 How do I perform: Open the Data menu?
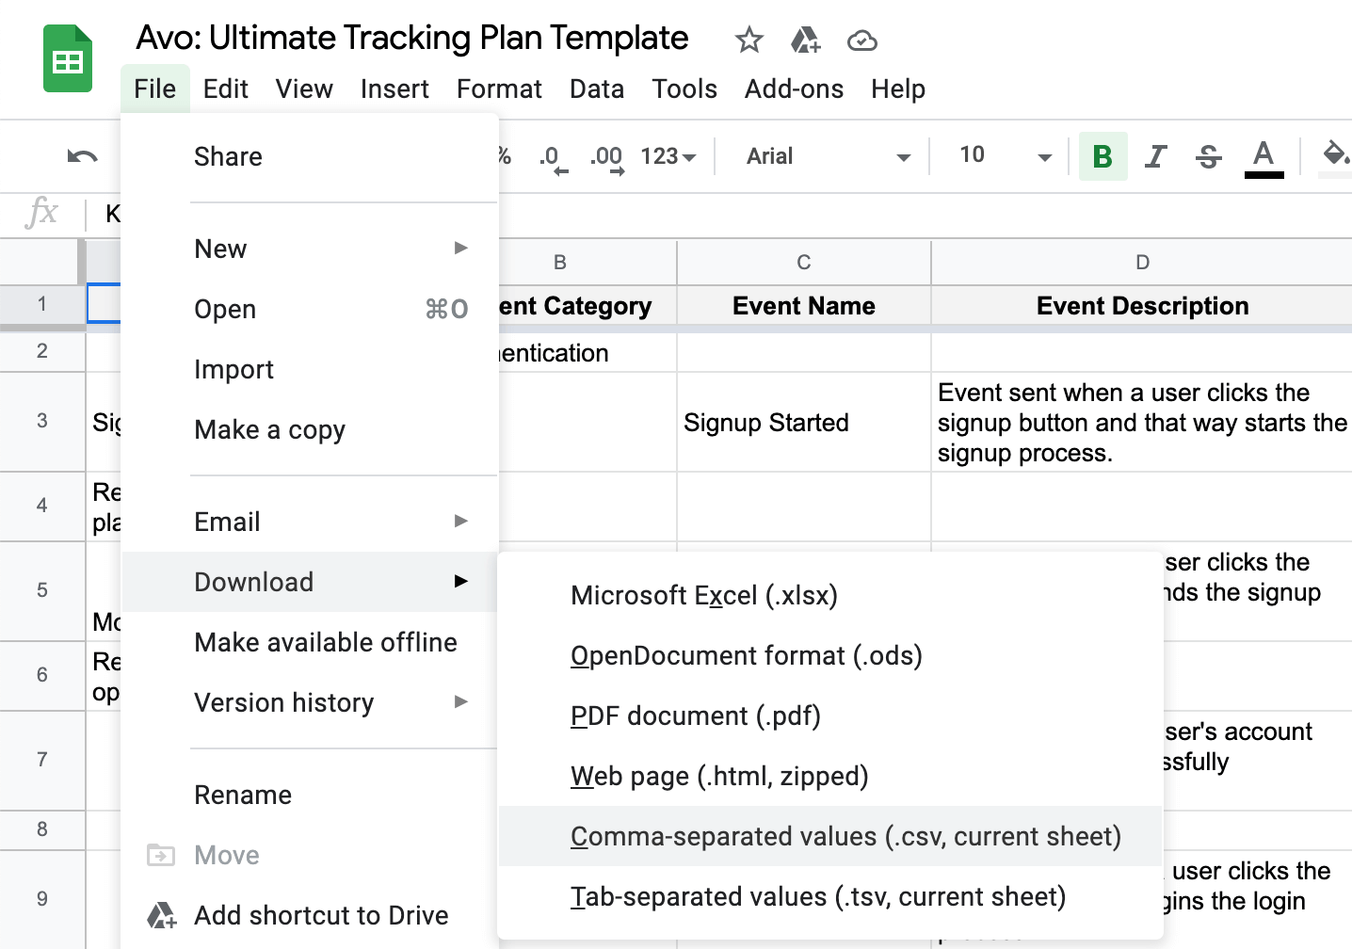tap(596, 88)
